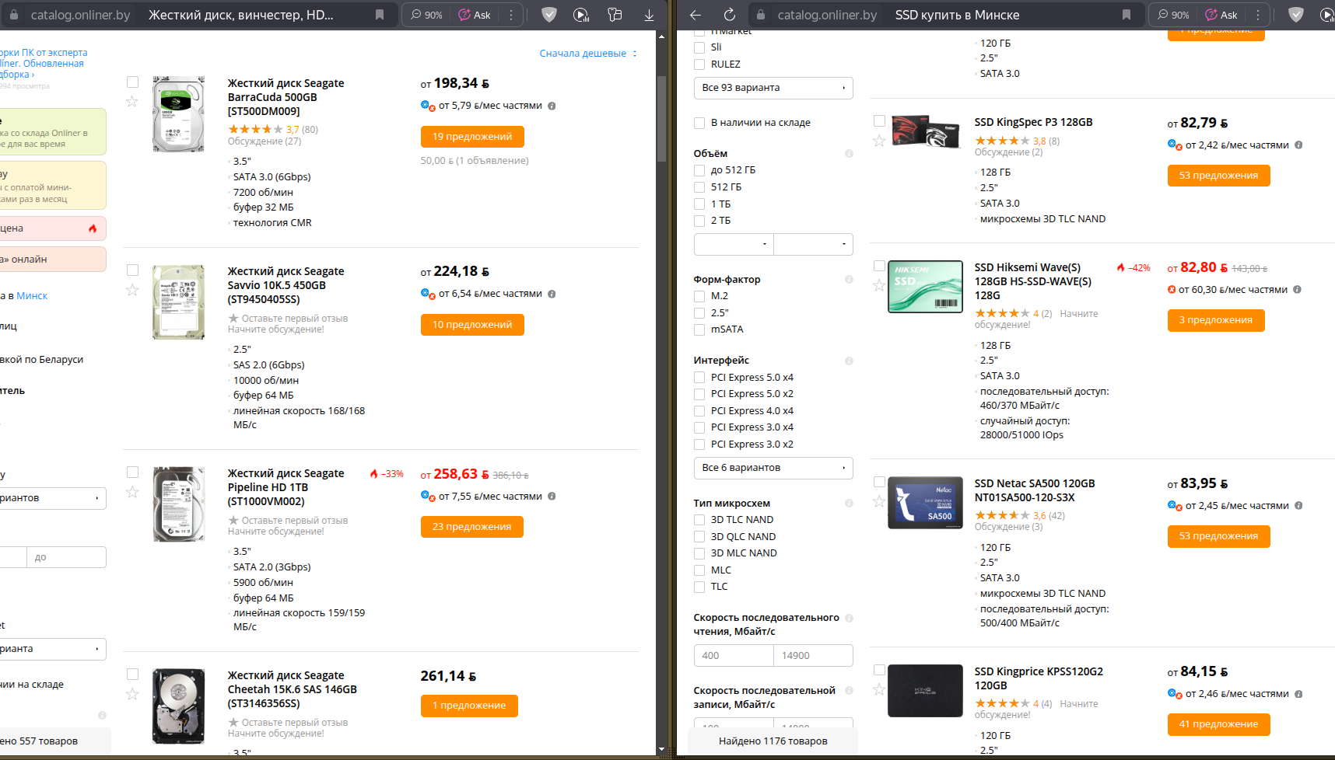
Task: Open the maximum volume range dropdown
Action: click(814, 244)
